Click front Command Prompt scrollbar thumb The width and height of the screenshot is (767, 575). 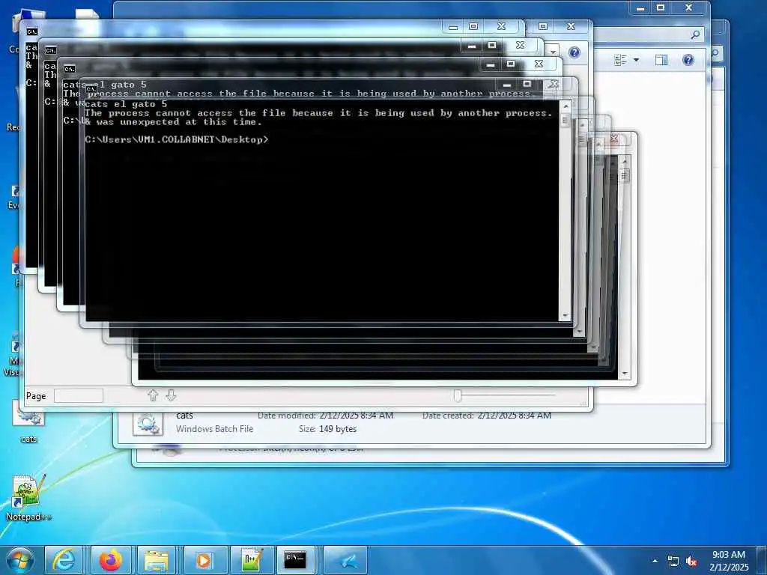pyautogui.click(x=566, y=120)
